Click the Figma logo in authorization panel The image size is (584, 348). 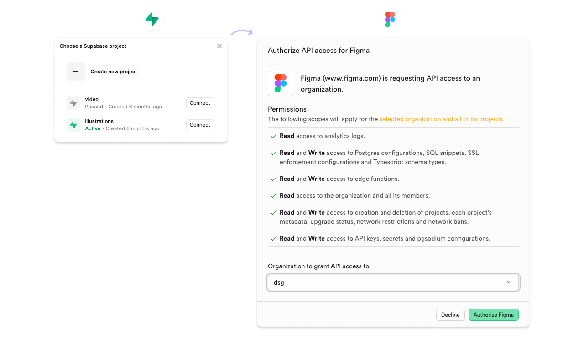pyautogui.click(x=281, y=83)
